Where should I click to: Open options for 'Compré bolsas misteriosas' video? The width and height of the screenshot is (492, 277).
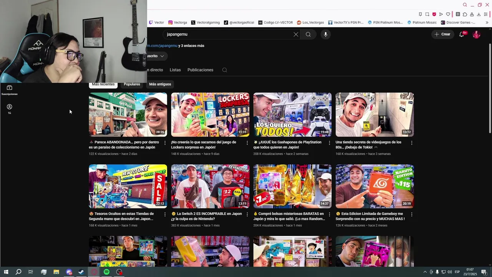click(329, 214)
